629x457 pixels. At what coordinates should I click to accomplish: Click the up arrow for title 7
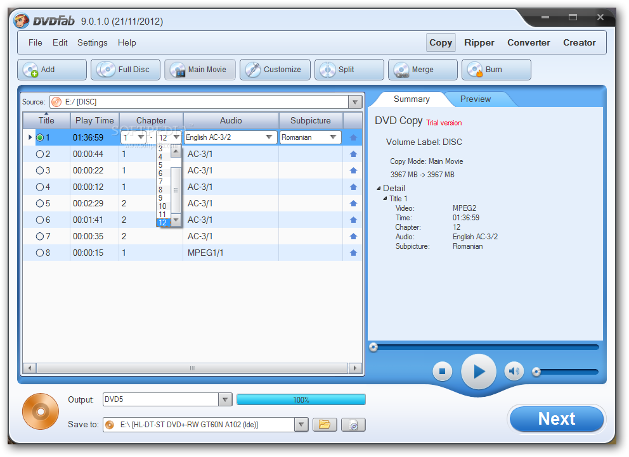coord(353,236)
